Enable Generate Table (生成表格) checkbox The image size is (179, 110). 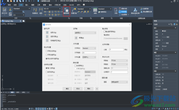[75, 65]
